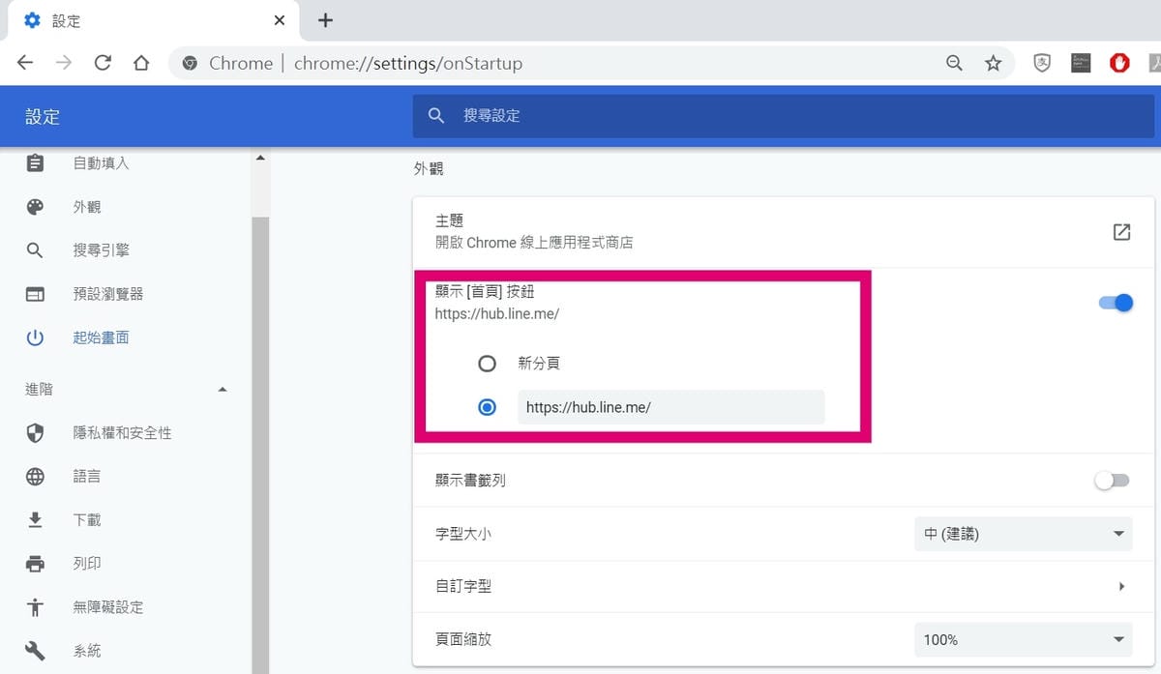
Task: Open 外觀 in the sidebar
Action: point(87,207)
